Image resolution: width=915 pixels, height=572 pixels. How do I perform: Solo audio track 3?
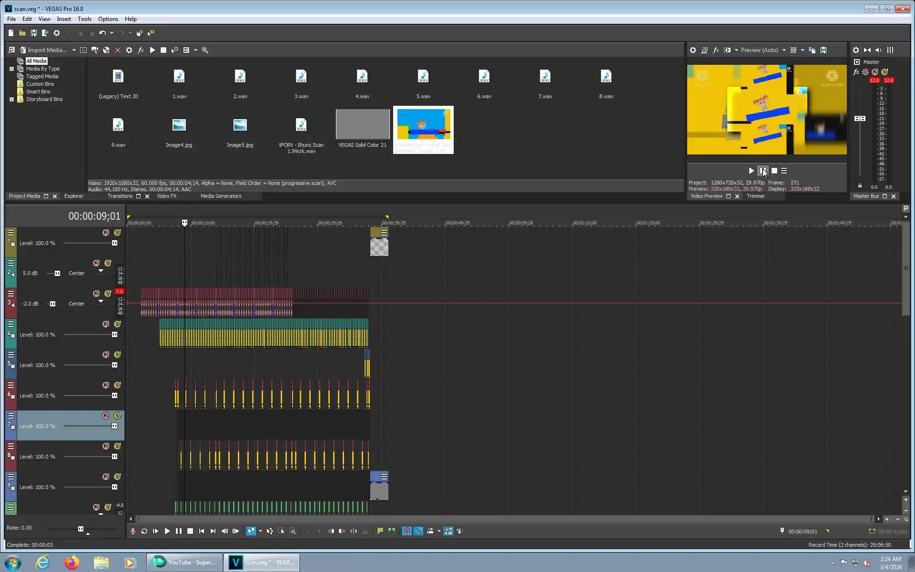click(108, 294)
